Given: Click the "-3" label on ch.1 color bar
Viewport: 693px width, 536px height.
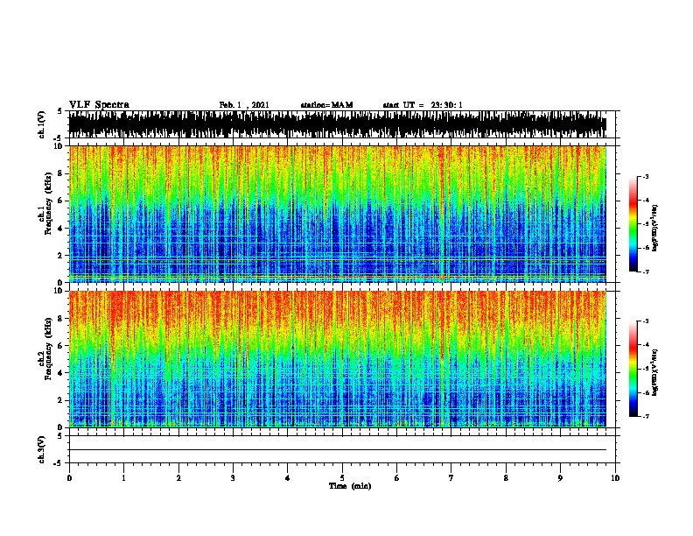Looking at the screenshot, I should tap(646, 177).
